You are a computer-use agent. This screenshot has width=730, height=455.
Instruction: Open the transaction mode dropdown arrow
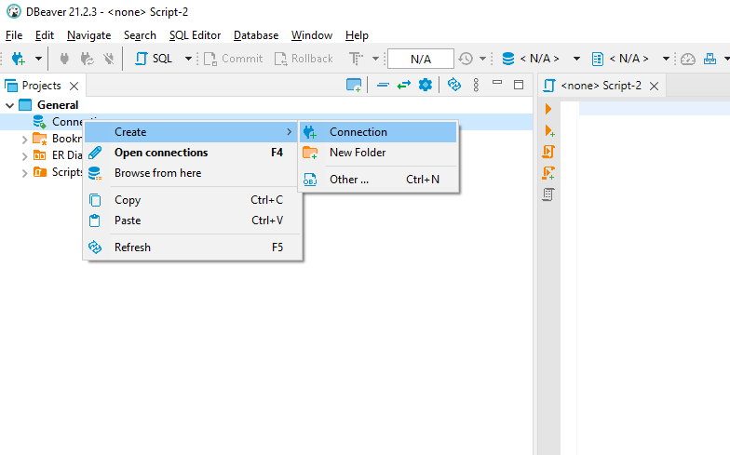point(375,59)
